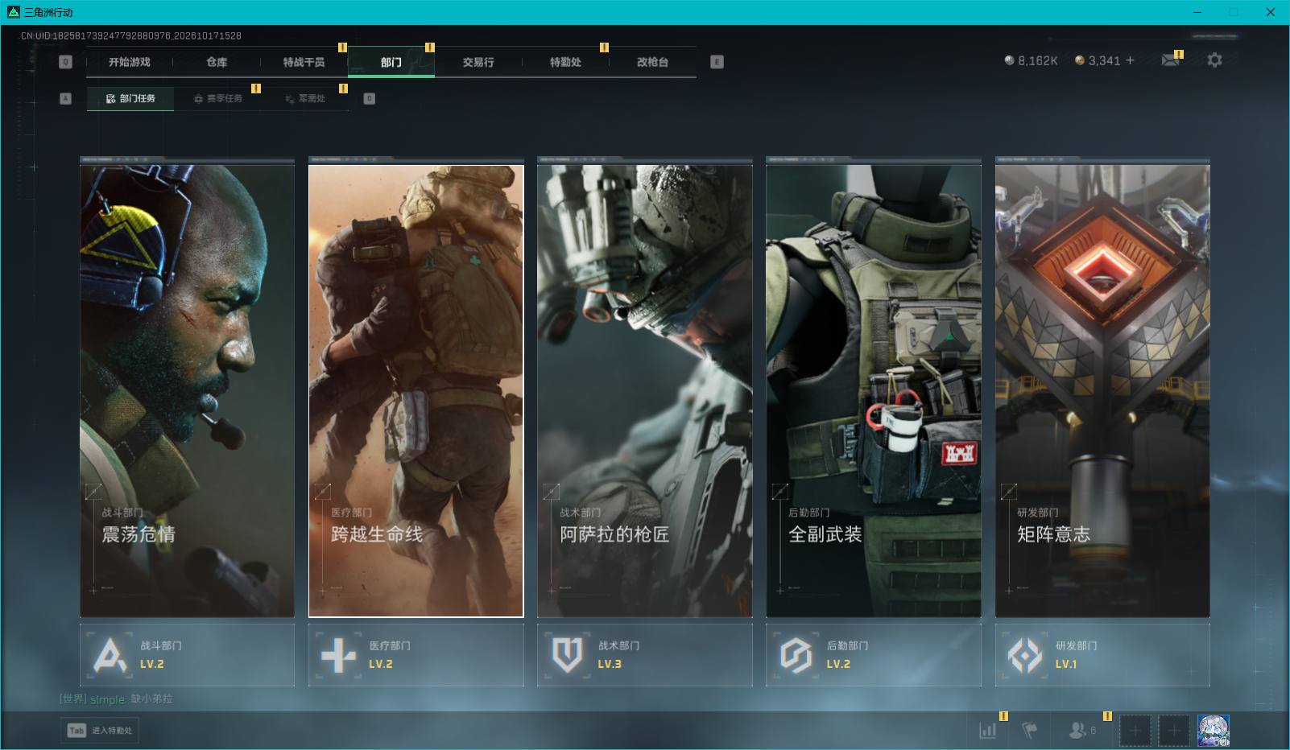Click the flag icon in bottom bar

(1029, 731)
